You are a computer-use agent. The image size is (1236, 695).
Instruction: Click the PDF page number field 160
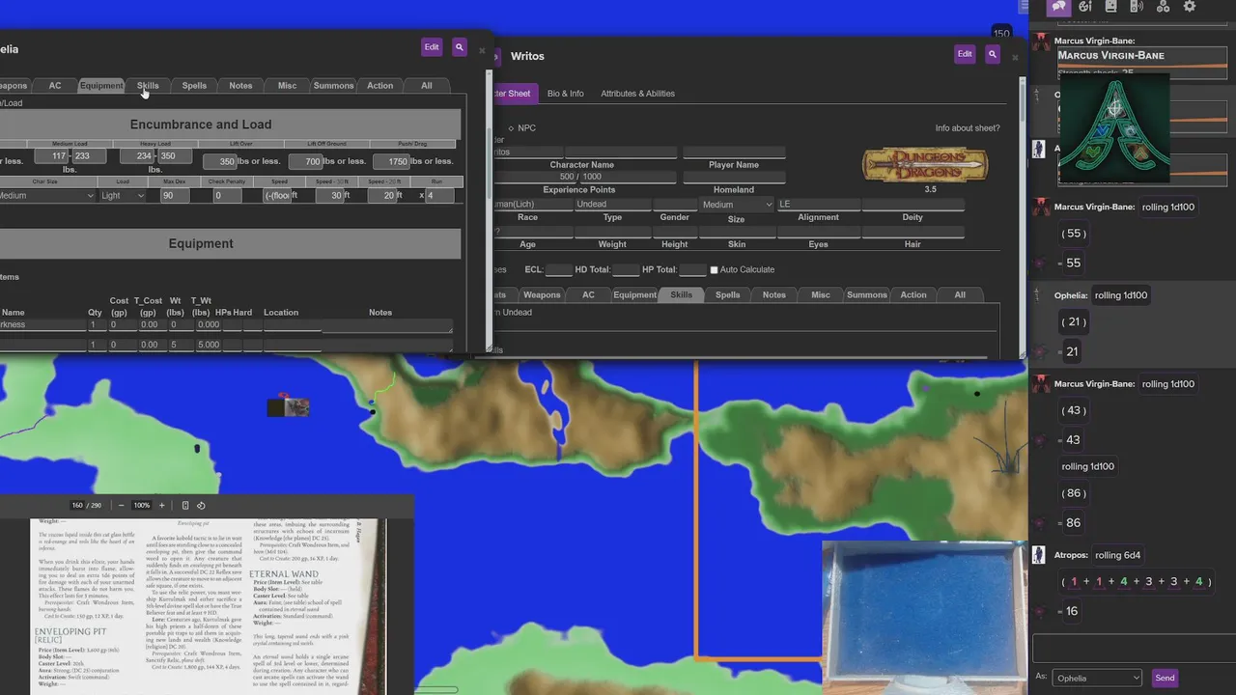(77, 505)
